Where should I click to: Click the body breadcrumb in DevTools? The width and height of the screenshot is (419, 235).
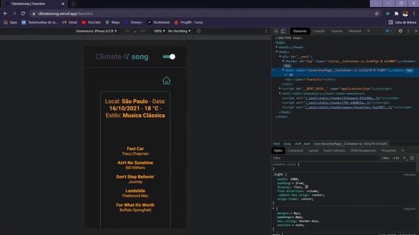[287, 144]
